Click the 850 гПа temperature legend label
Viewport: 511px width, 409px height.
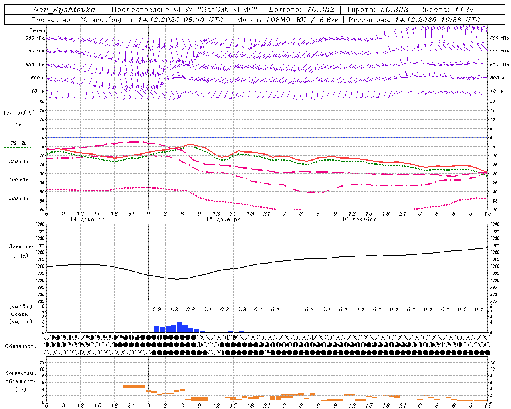[19, 162]
